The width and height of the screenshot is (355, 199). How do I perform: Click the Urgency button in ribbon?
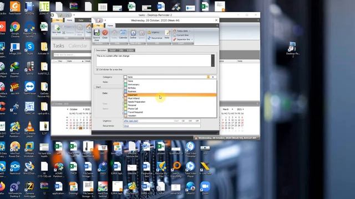point(154,32)
